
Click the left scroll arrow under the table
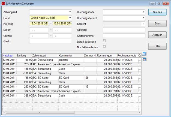pos(4,112)
